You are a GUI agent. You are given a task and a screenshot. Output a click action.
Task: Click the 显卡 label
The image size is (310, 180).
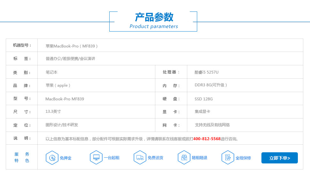[x=171, y=112]
